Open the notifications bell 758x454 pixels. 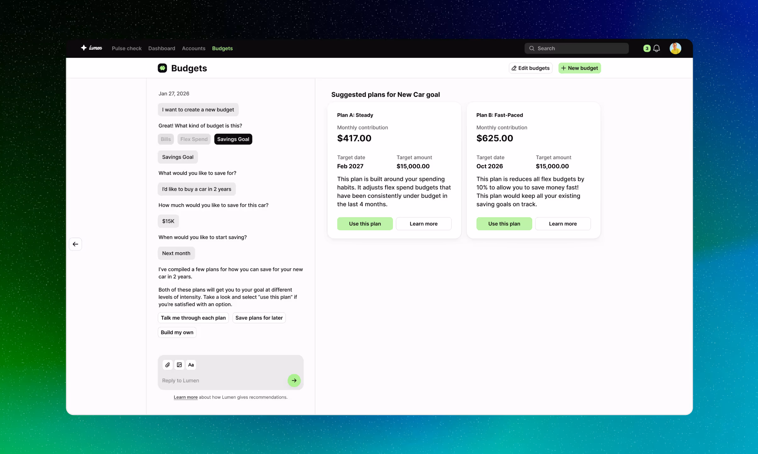click(x=656, y=48)
